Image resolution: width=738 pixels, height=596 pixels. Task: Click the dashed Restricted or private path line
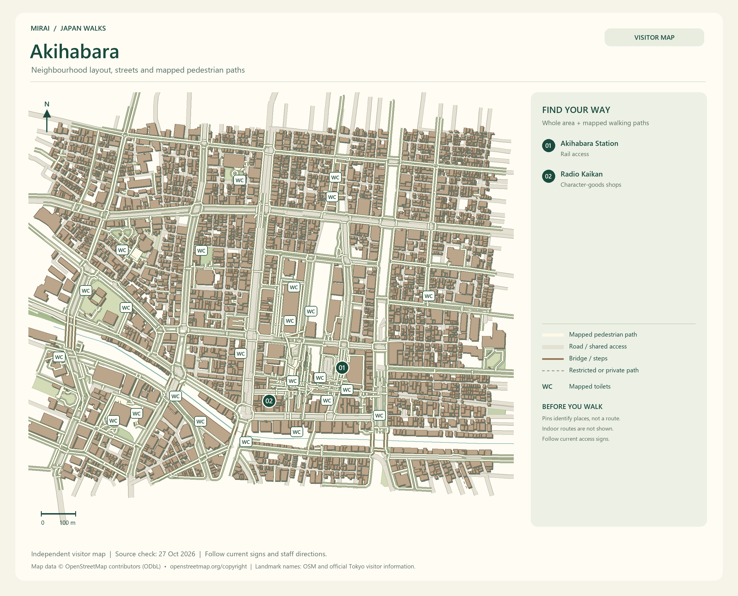553,371
